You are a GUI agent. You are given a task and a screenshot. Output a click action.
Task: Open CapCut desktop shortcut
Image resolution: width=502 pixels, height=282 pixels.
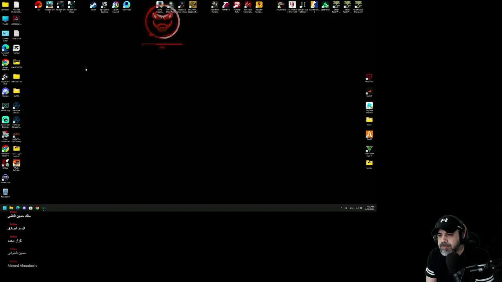tap(16, 49)
